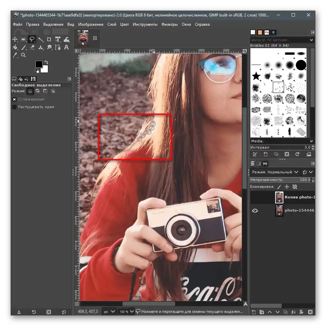Select the Paths tool
326x326 pixels.
(58, 47)
